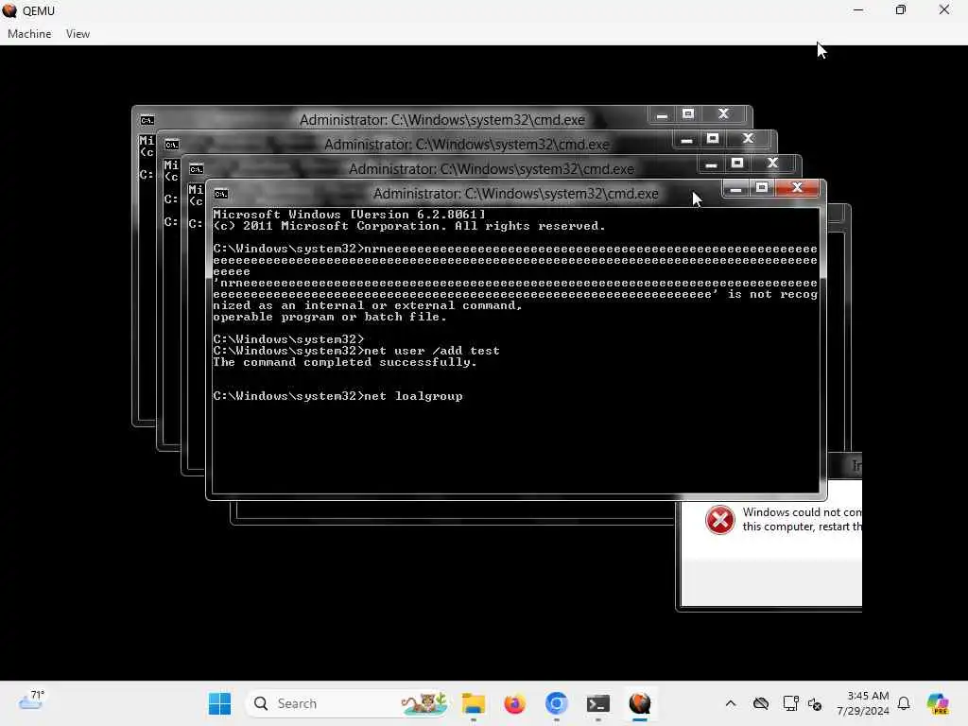This screenshot has width=968, height=726.
Task: Open the Windows Start menu
Action: point(219,703)
